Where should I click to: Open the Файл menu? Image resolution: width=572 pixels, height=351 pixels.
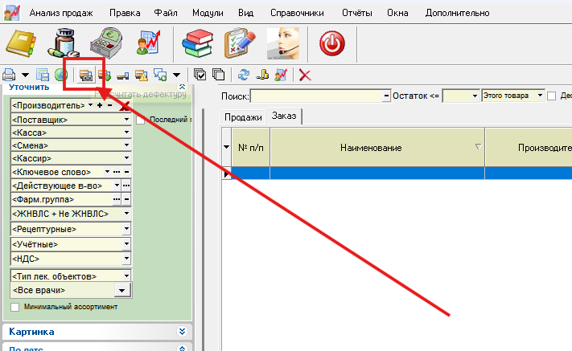(x=166, y=13)
